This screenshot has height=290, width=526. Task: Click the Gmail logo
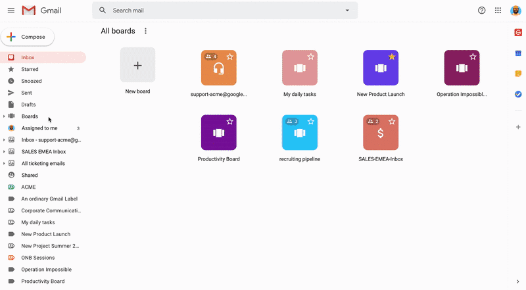tap(41, 11)
